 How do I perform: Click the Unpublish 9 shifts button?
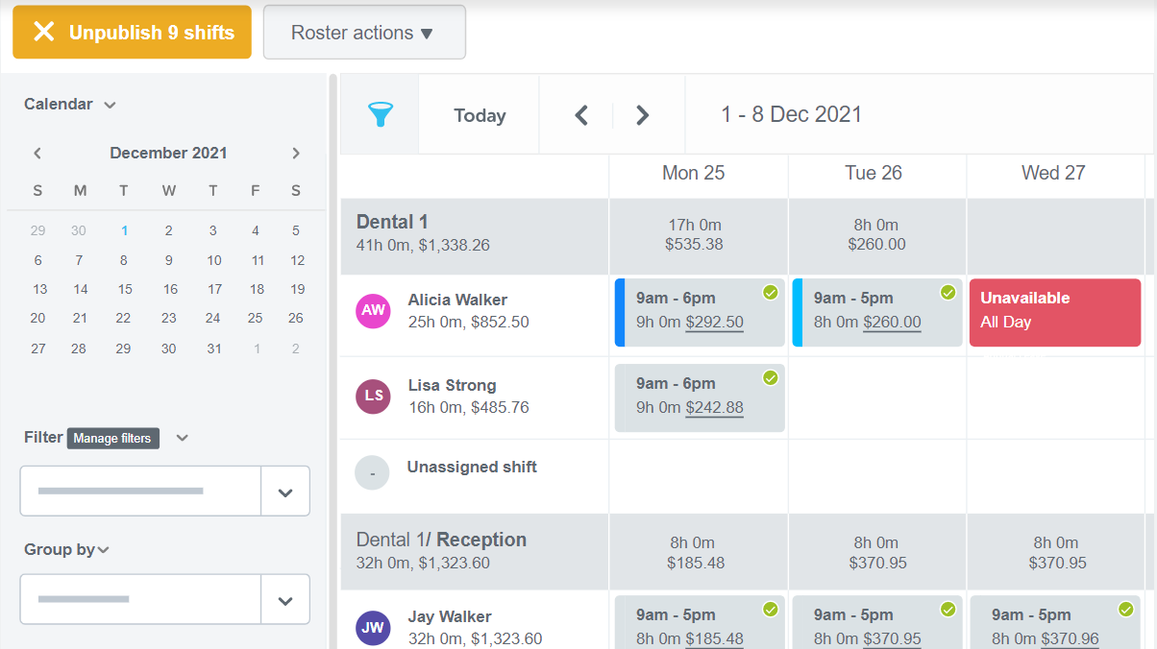point(131,32)
